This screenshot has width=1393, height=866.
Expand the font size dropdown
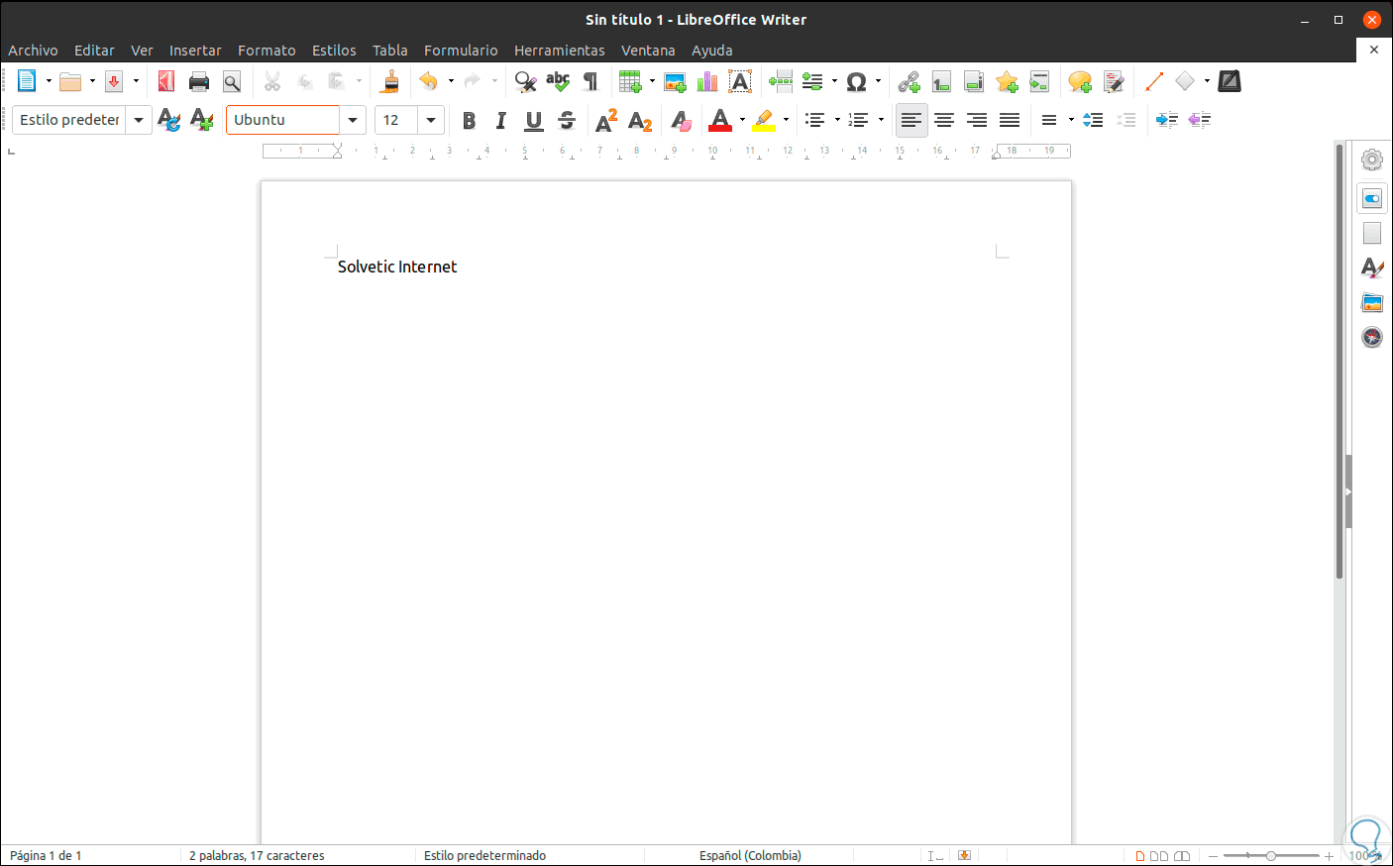coord(431,120)
